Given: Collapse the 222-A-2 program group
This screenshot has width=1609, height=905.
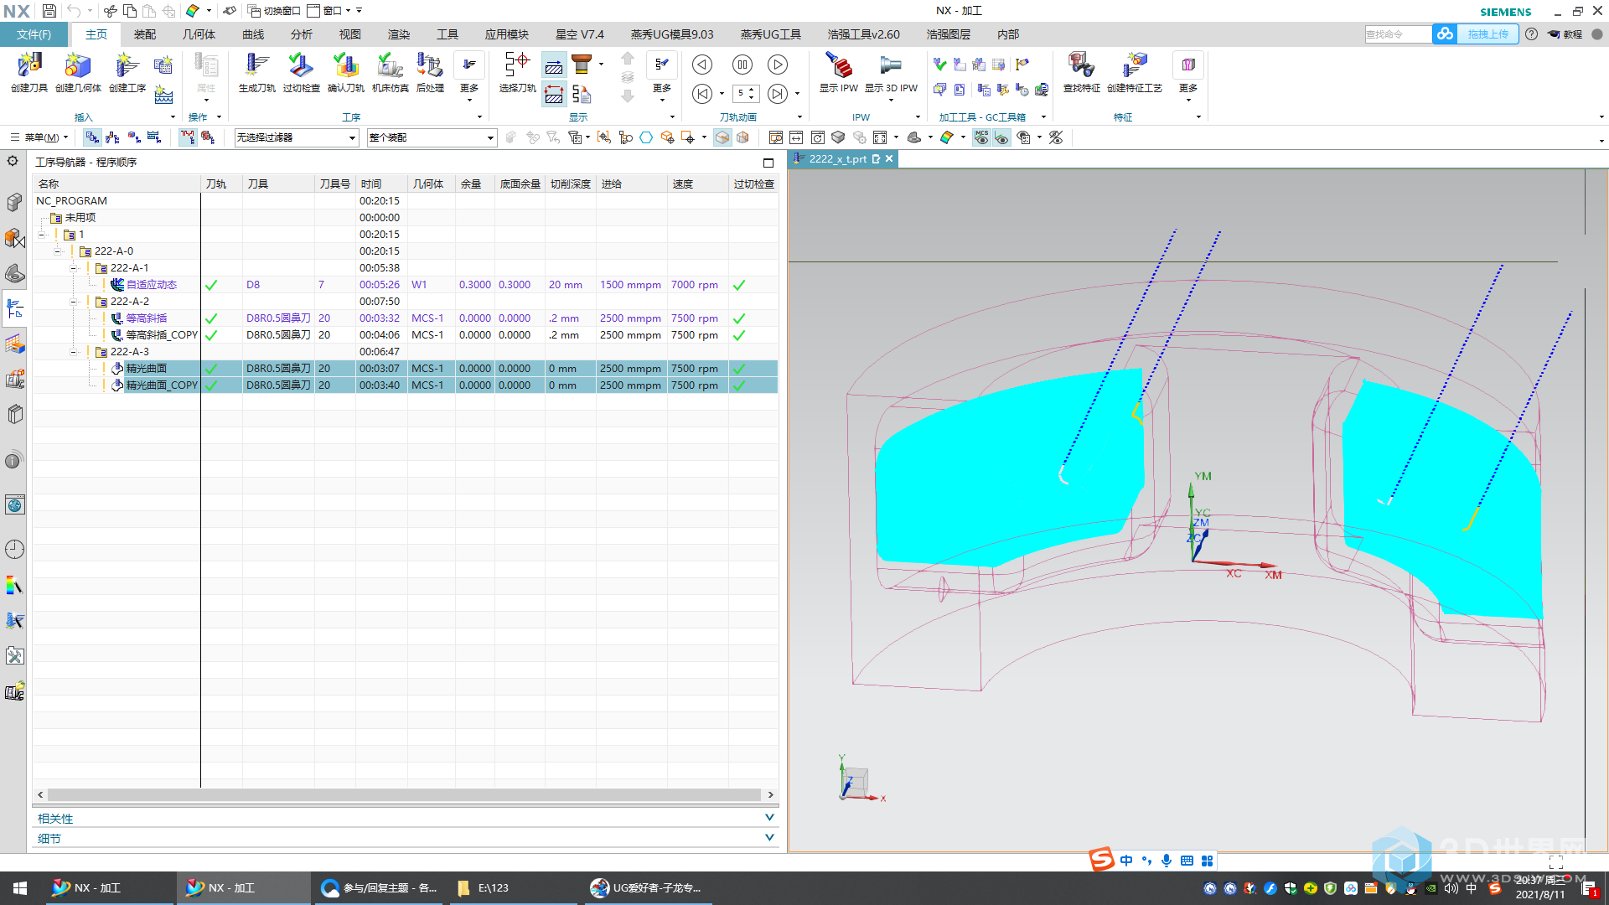Looking at the screenshot, I should [73, 302].
